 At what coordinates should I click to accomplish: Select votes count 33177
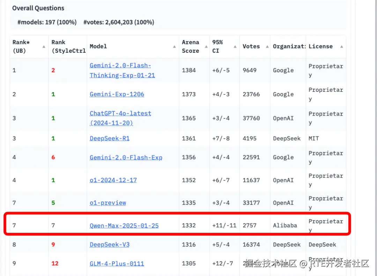pos(251,203)
